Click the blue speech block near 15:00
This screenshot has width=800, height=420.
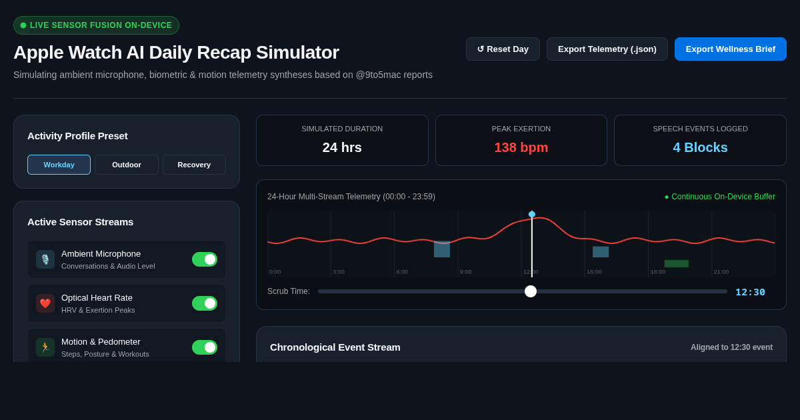tap(601, 252)
